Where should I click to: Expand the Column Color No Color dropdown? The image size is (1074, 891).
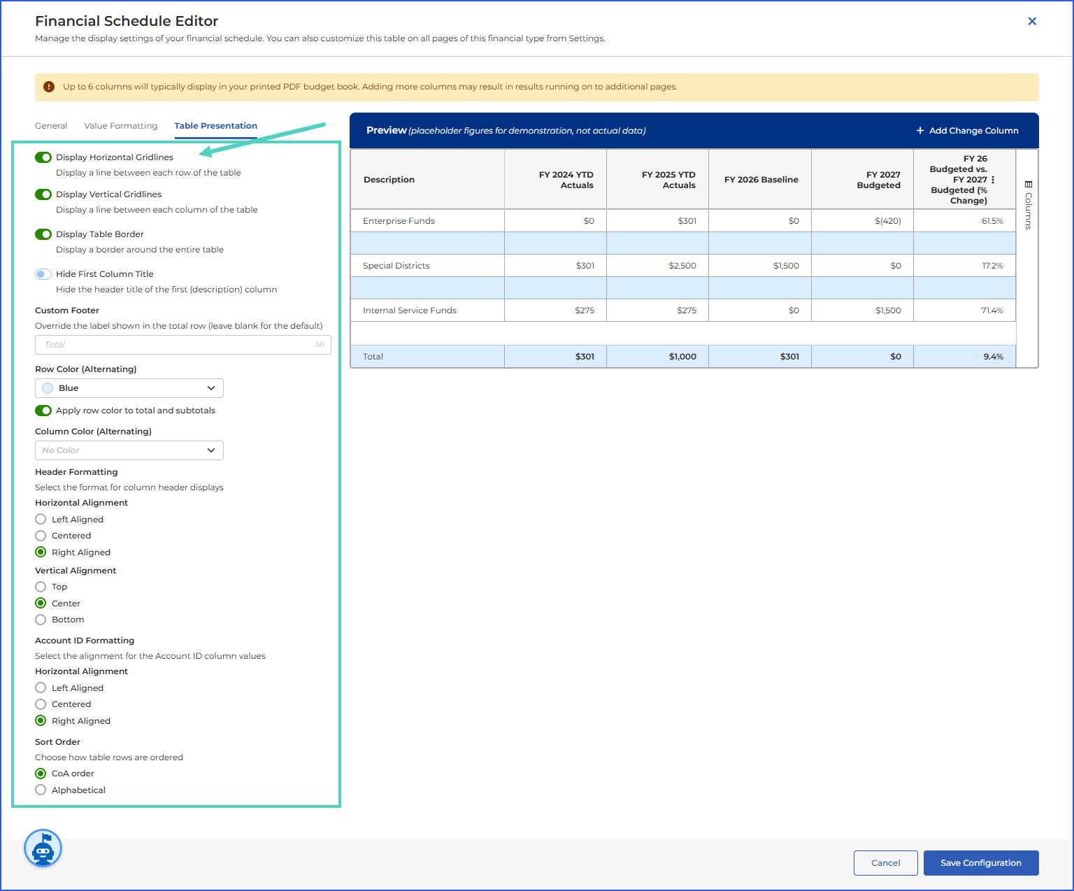click(x=129, y=450)
